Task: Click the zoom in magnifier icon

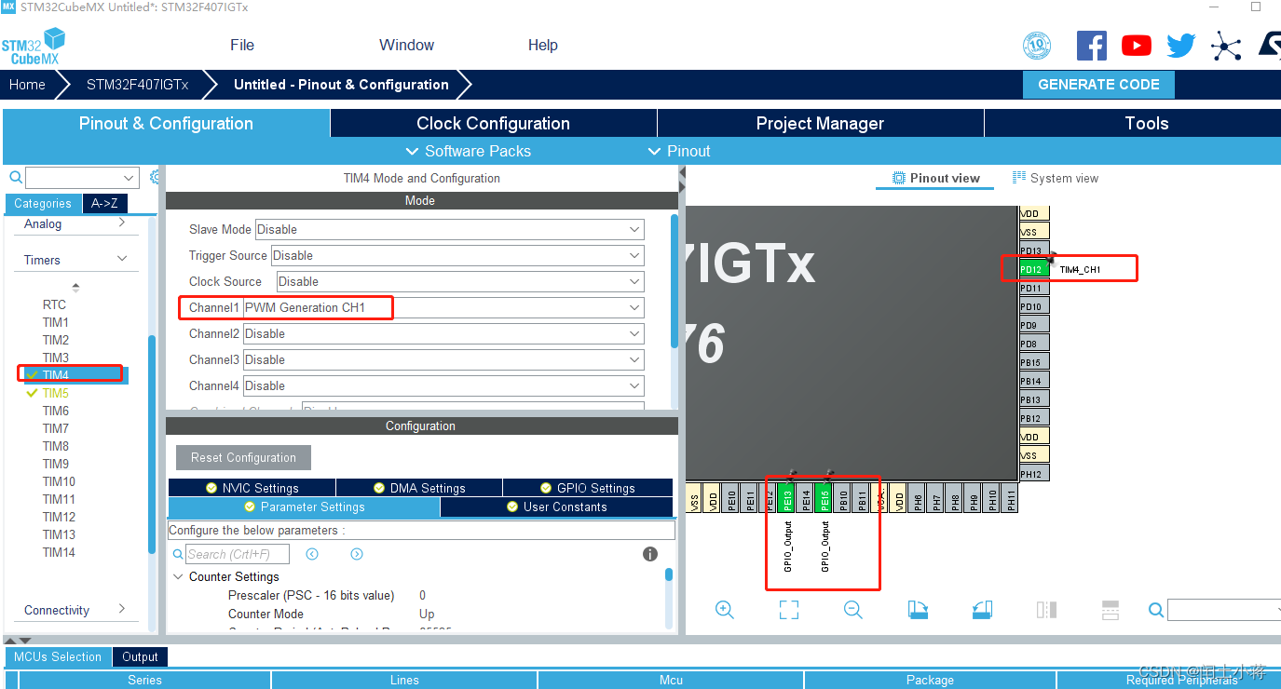Action: [725, 610]
